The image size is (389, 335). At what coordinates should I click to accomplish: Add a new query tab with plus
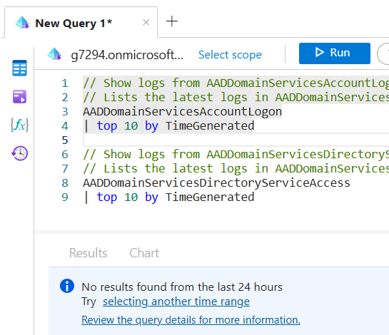click(x=172, y=21)
